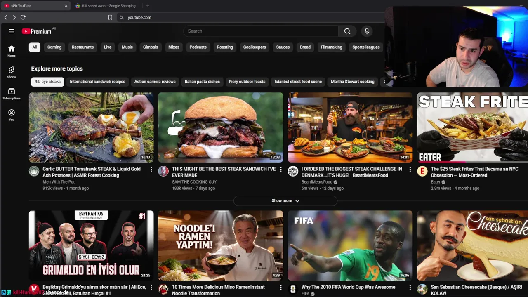This screenshot has height=297, width=528.
Task: Start voice search with microphone icon
Action: tap(367, 31)
